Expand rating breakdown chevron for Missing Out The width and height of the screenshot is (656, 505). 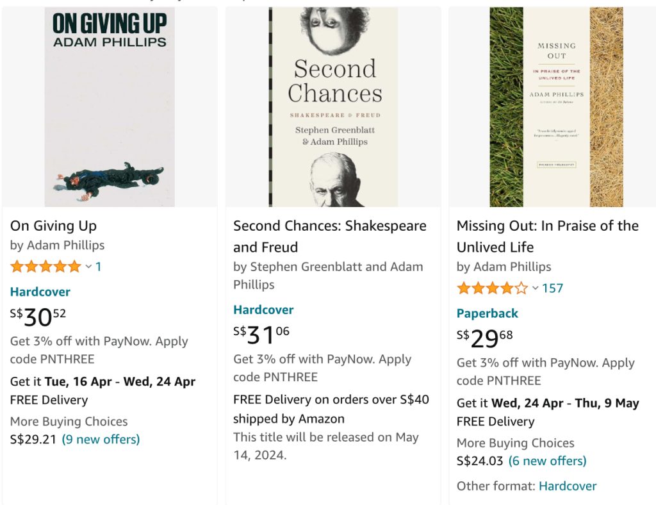[535, 288]
